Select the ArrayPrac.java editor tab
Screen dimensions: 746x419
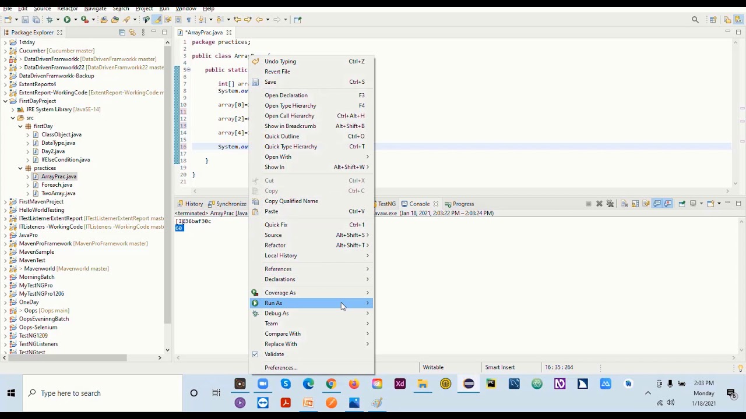204,33
